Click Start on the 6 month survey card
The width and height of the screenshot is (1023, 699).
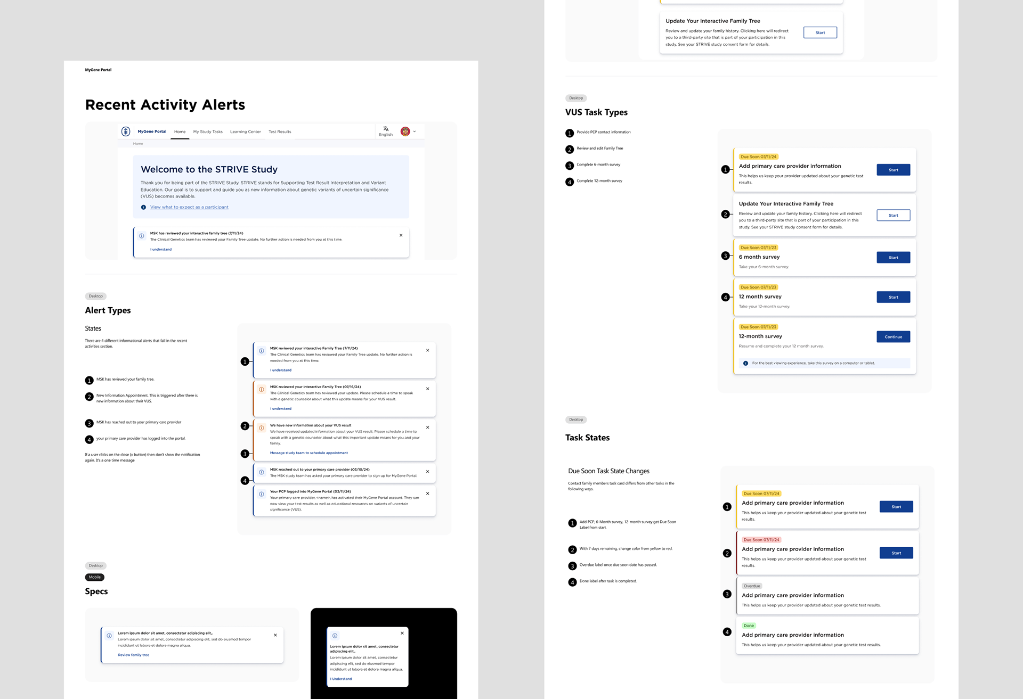click(x=893, y=258)
